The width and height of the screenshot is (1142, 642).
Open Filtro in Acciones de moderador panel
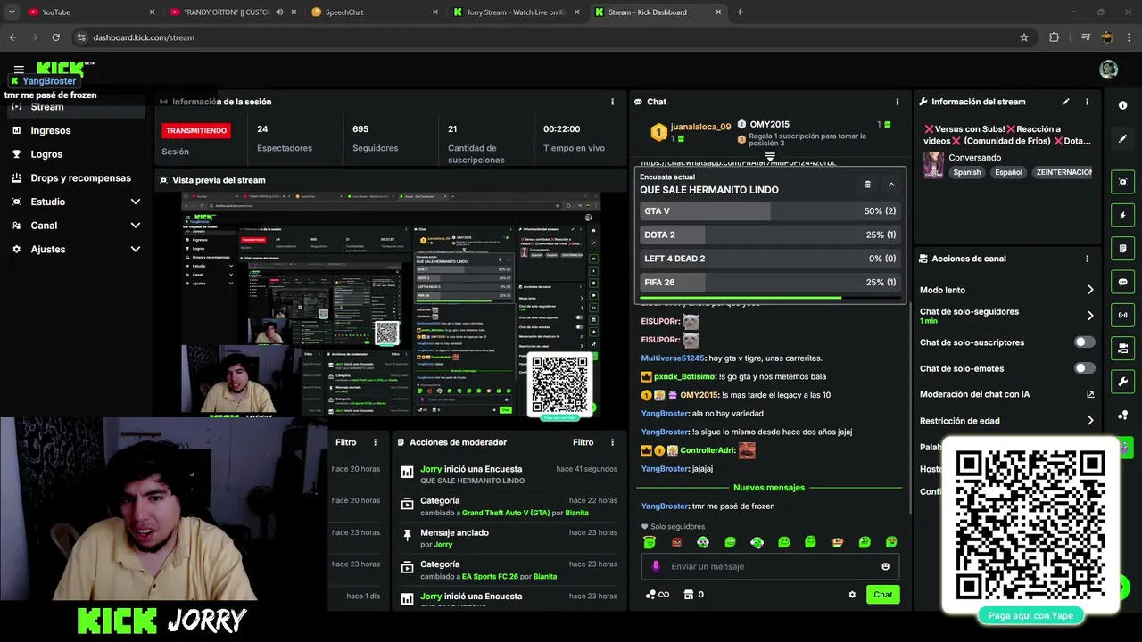coord(583,442)
